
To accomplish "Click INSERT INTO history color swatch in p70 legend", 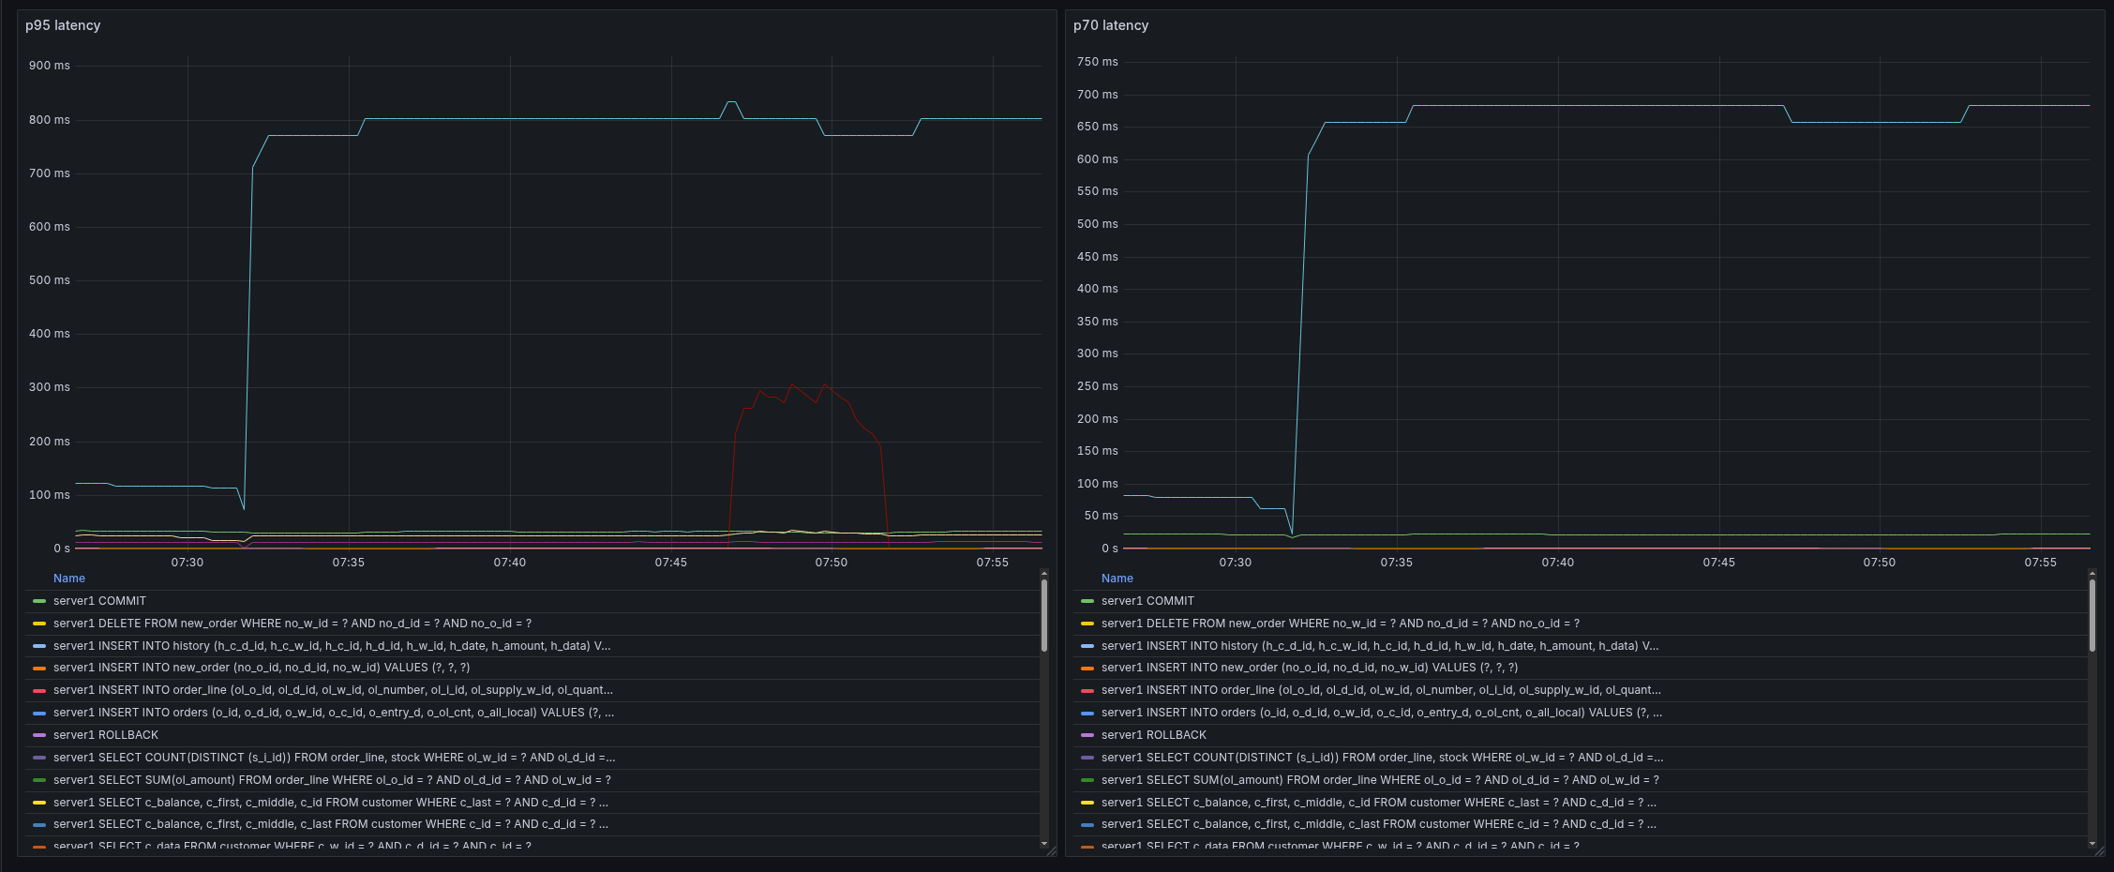I will [1087, 646].
